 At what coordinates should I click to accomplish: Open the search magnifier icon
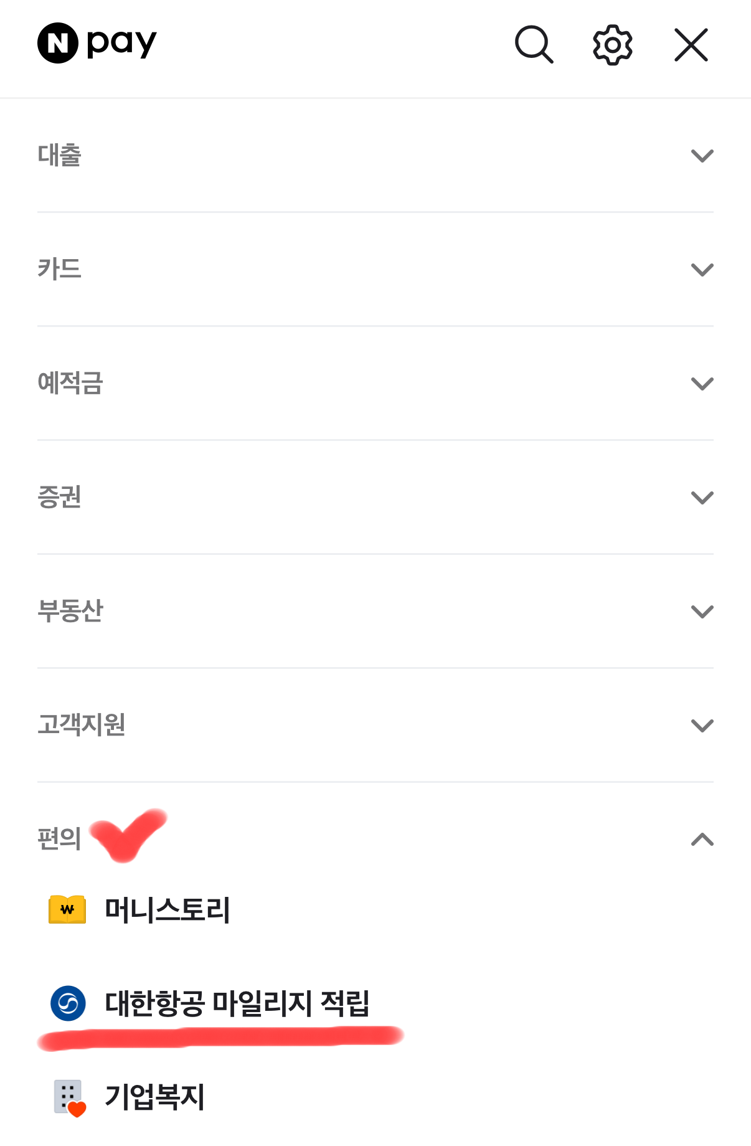(x=534, y=44)
